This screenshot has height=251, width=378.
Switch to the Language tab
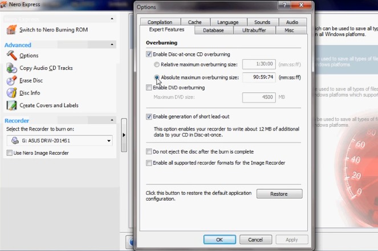pos(228,22)
